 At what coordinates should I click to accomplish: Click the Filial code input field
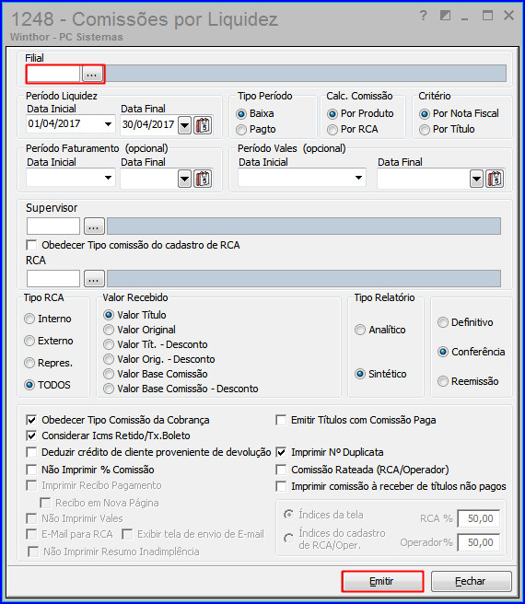pos(53,74)
